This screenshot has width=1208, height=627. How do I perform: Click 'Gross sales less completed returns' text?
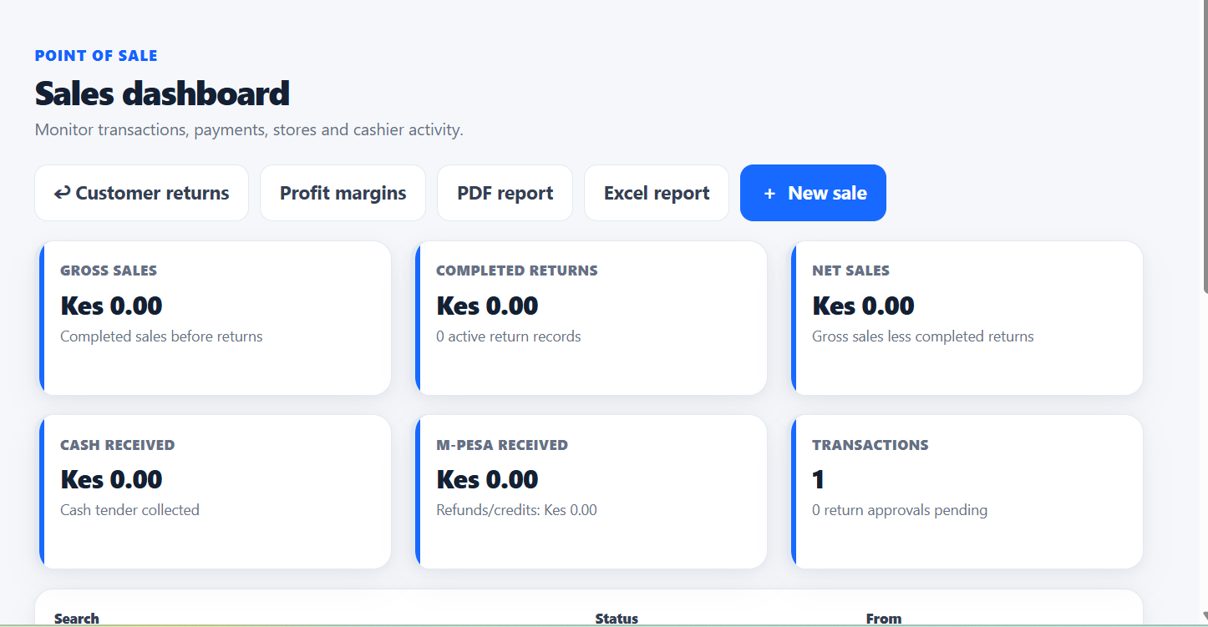tap(923, 336)
